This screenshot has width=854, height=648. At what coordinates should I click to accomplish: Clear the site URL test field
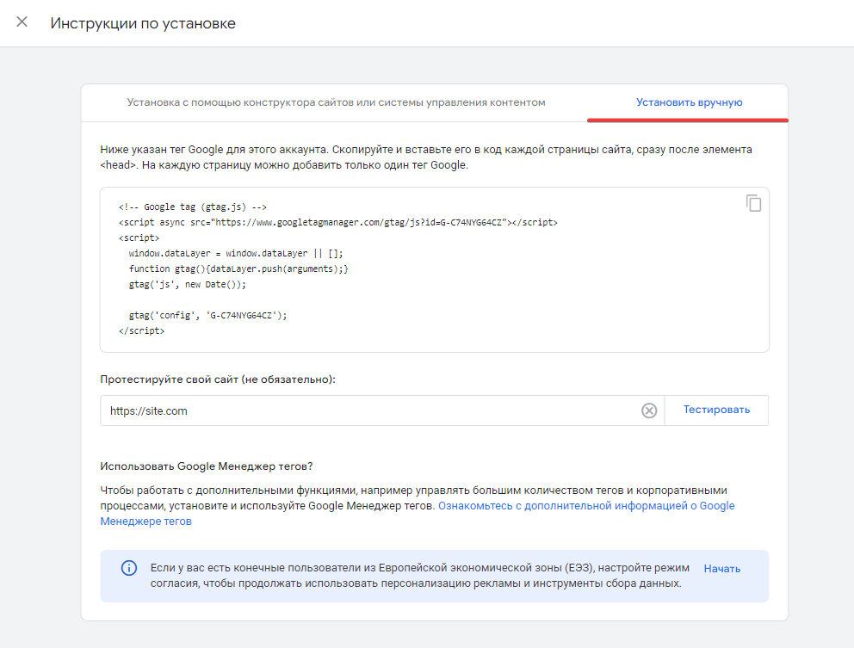point(648,410)
